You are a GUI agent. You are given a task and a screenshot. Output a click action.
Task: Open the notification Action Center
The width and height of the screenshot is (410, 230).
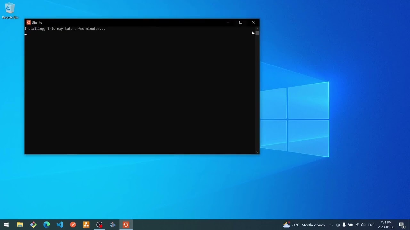coord(402,225)
